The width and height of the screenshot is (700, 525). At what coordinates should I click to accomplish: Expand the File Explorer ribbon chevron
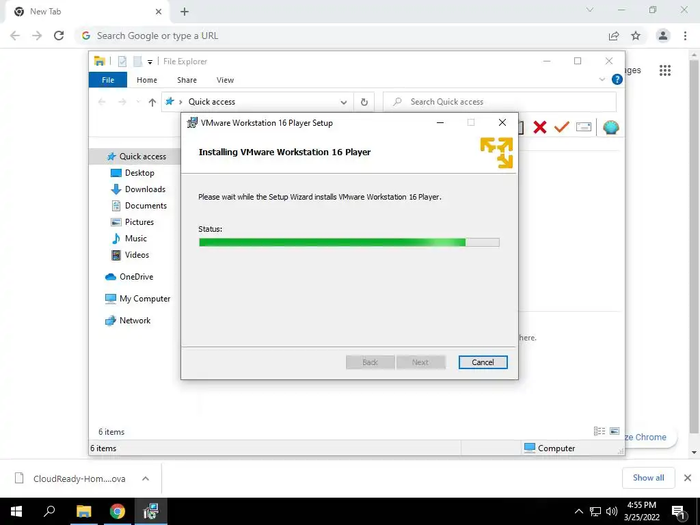pyautogui.click(x=602, y=79)
